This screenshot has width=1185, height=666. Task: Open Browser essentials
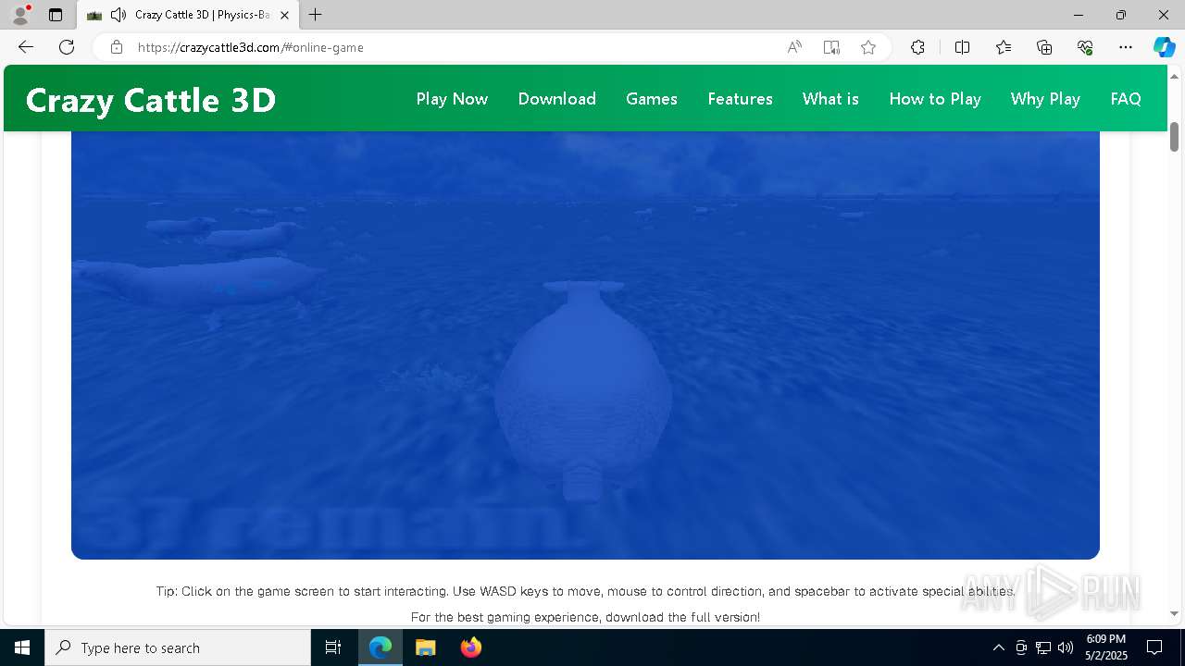pos(1085,47)
